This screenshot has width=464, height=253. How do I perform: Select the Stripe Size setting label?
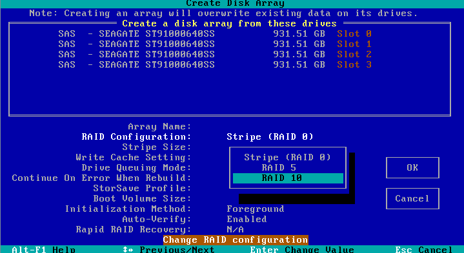(157, 147)
